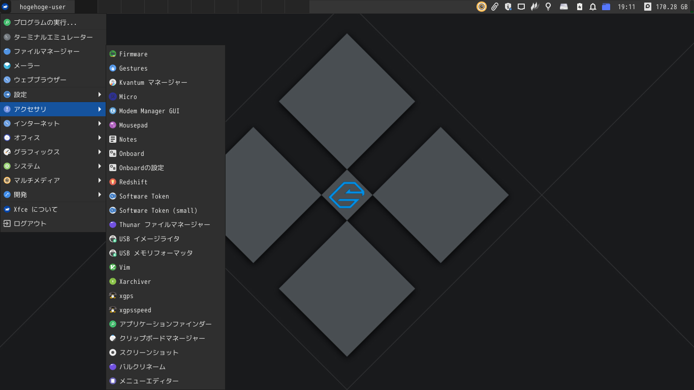The height and width of the screenshot is (390, 694).
Task: Choose ログアウト from the menu
Action: 53,223
